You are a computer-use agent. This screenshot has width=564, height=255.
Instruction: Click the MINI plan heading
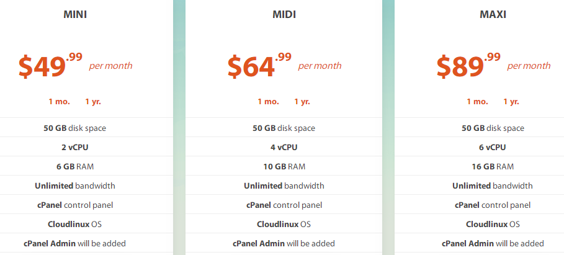[75, 14]
